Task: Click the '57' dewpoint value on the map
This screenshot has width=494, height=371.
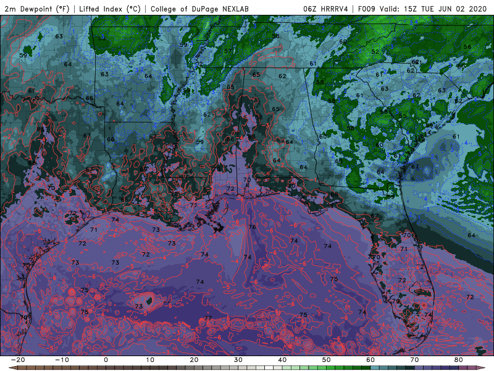Action: 228,51
